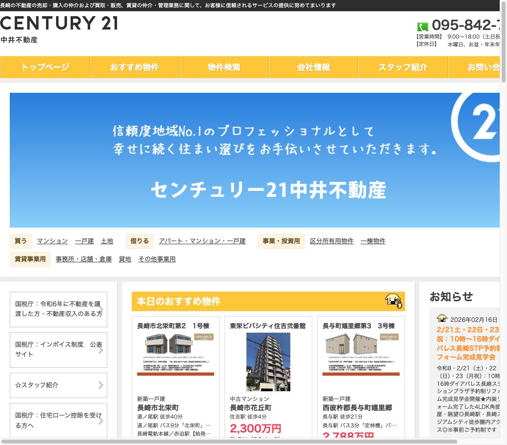Click the 賃貸事業用 category label
Image resolution: width=507 pixels, height=445 pixels.
tap(30, 259)
